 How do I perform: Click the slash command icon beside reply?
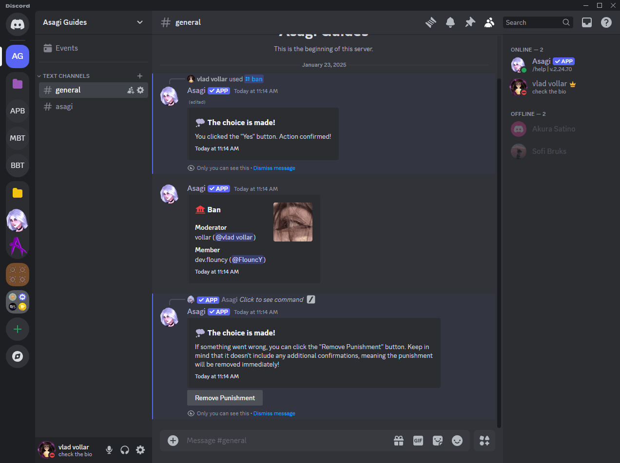(311, 300)
